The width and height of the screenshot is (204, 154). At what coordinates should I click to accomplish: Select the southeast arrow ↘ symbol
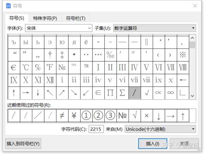pos(74,93)
